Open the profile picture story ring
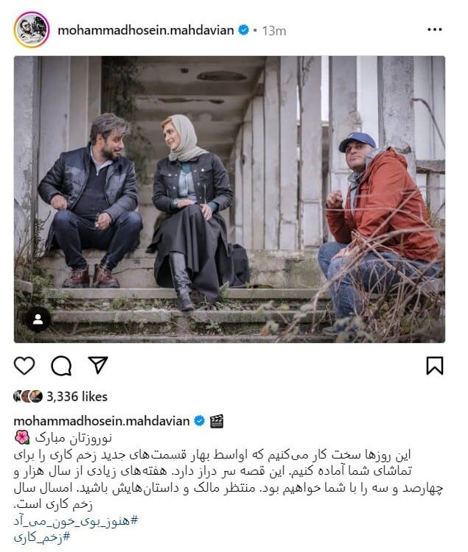Viewport: 468px width, 552px height. pos(32,29)
